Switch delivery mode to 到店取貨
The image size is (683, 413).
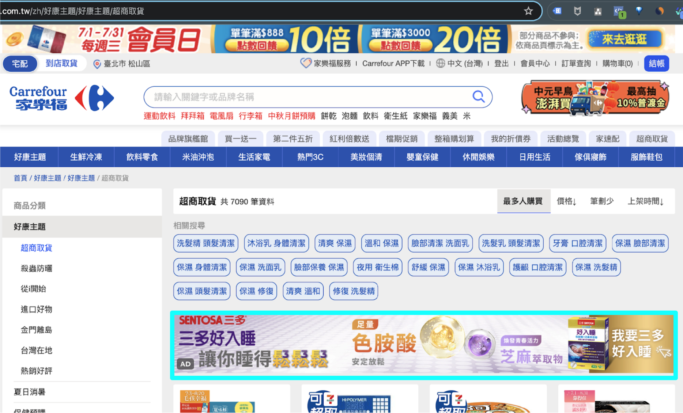61,64
